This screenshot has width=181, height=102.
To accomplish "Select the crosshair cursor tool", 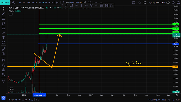I will click(3, 9).
